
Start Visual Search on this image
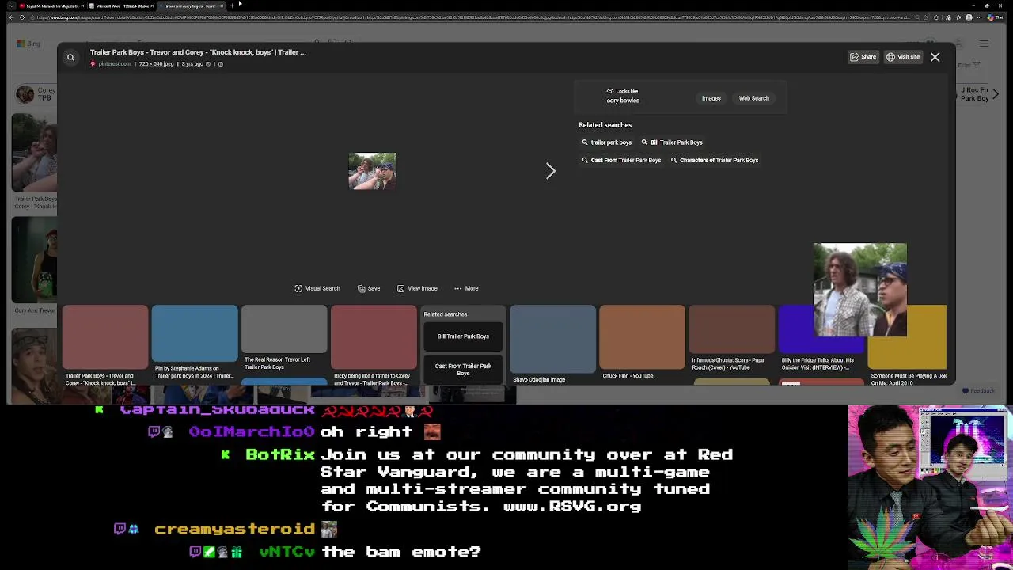pos(317,288)
